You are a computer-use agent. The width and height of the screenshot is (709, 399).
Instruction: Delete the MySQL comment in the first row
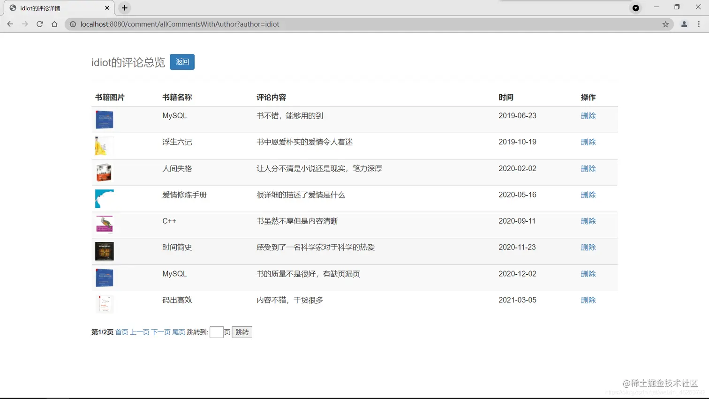point(588,116)
